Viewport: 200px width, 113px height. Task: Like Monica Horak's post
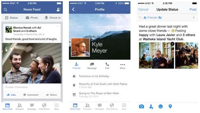[x=11, y=95]
